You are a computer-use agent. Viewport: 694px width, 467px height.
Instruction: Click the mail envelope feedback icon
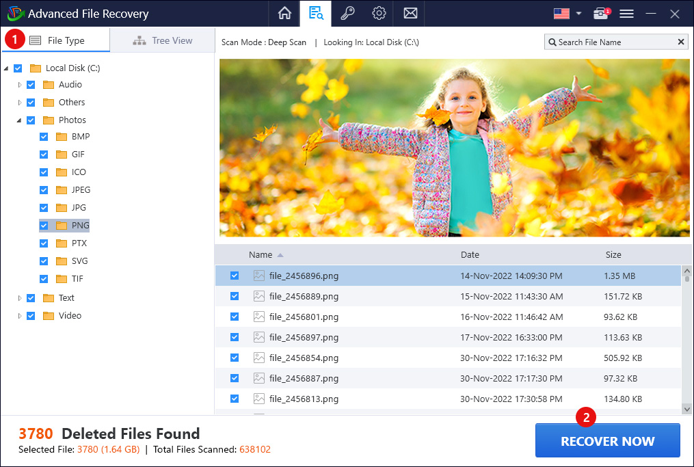click(x=410, y=13)
